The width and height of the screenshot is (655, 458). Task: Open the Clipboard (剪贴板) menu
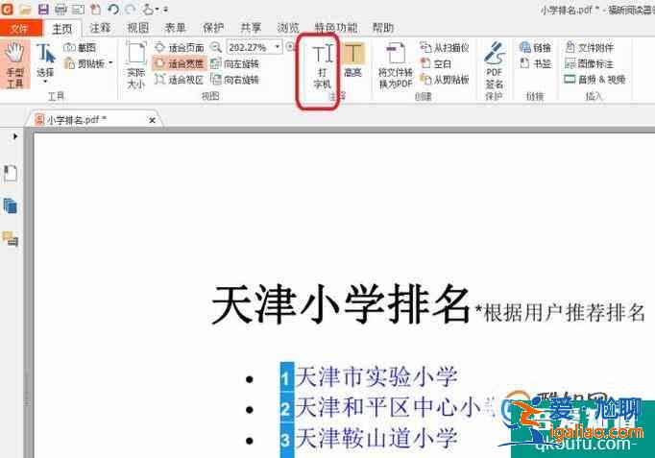(88, 63)
